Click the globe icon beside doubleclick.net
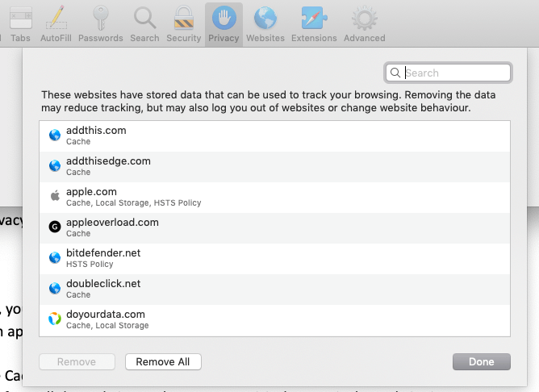 click(55, 288)
